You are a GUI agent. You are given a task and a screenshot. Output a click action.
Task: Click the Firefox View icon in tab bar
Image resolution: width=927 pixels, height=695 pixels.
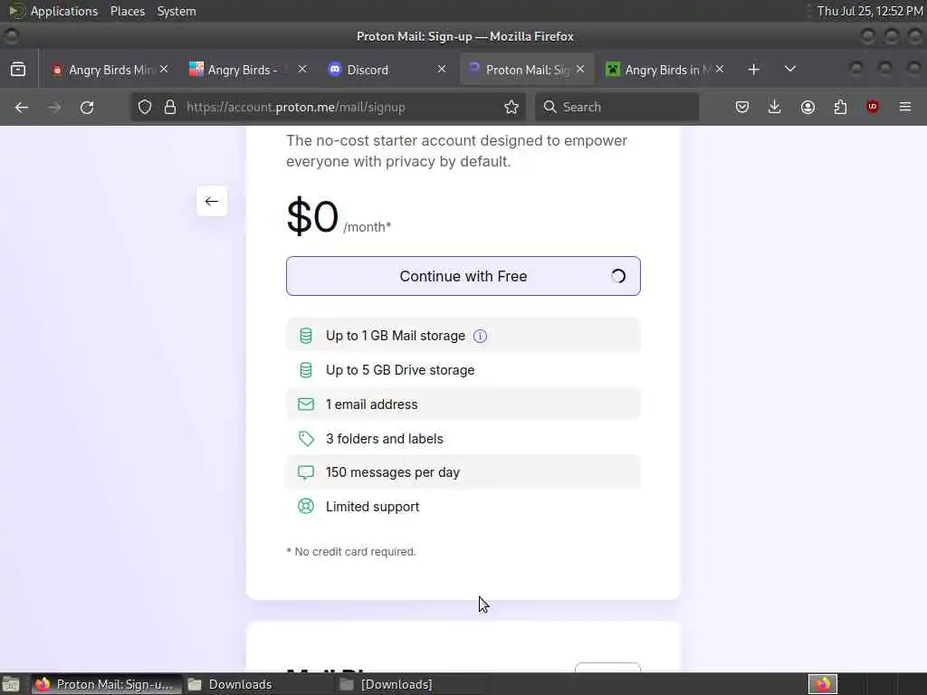click(18, 70)
